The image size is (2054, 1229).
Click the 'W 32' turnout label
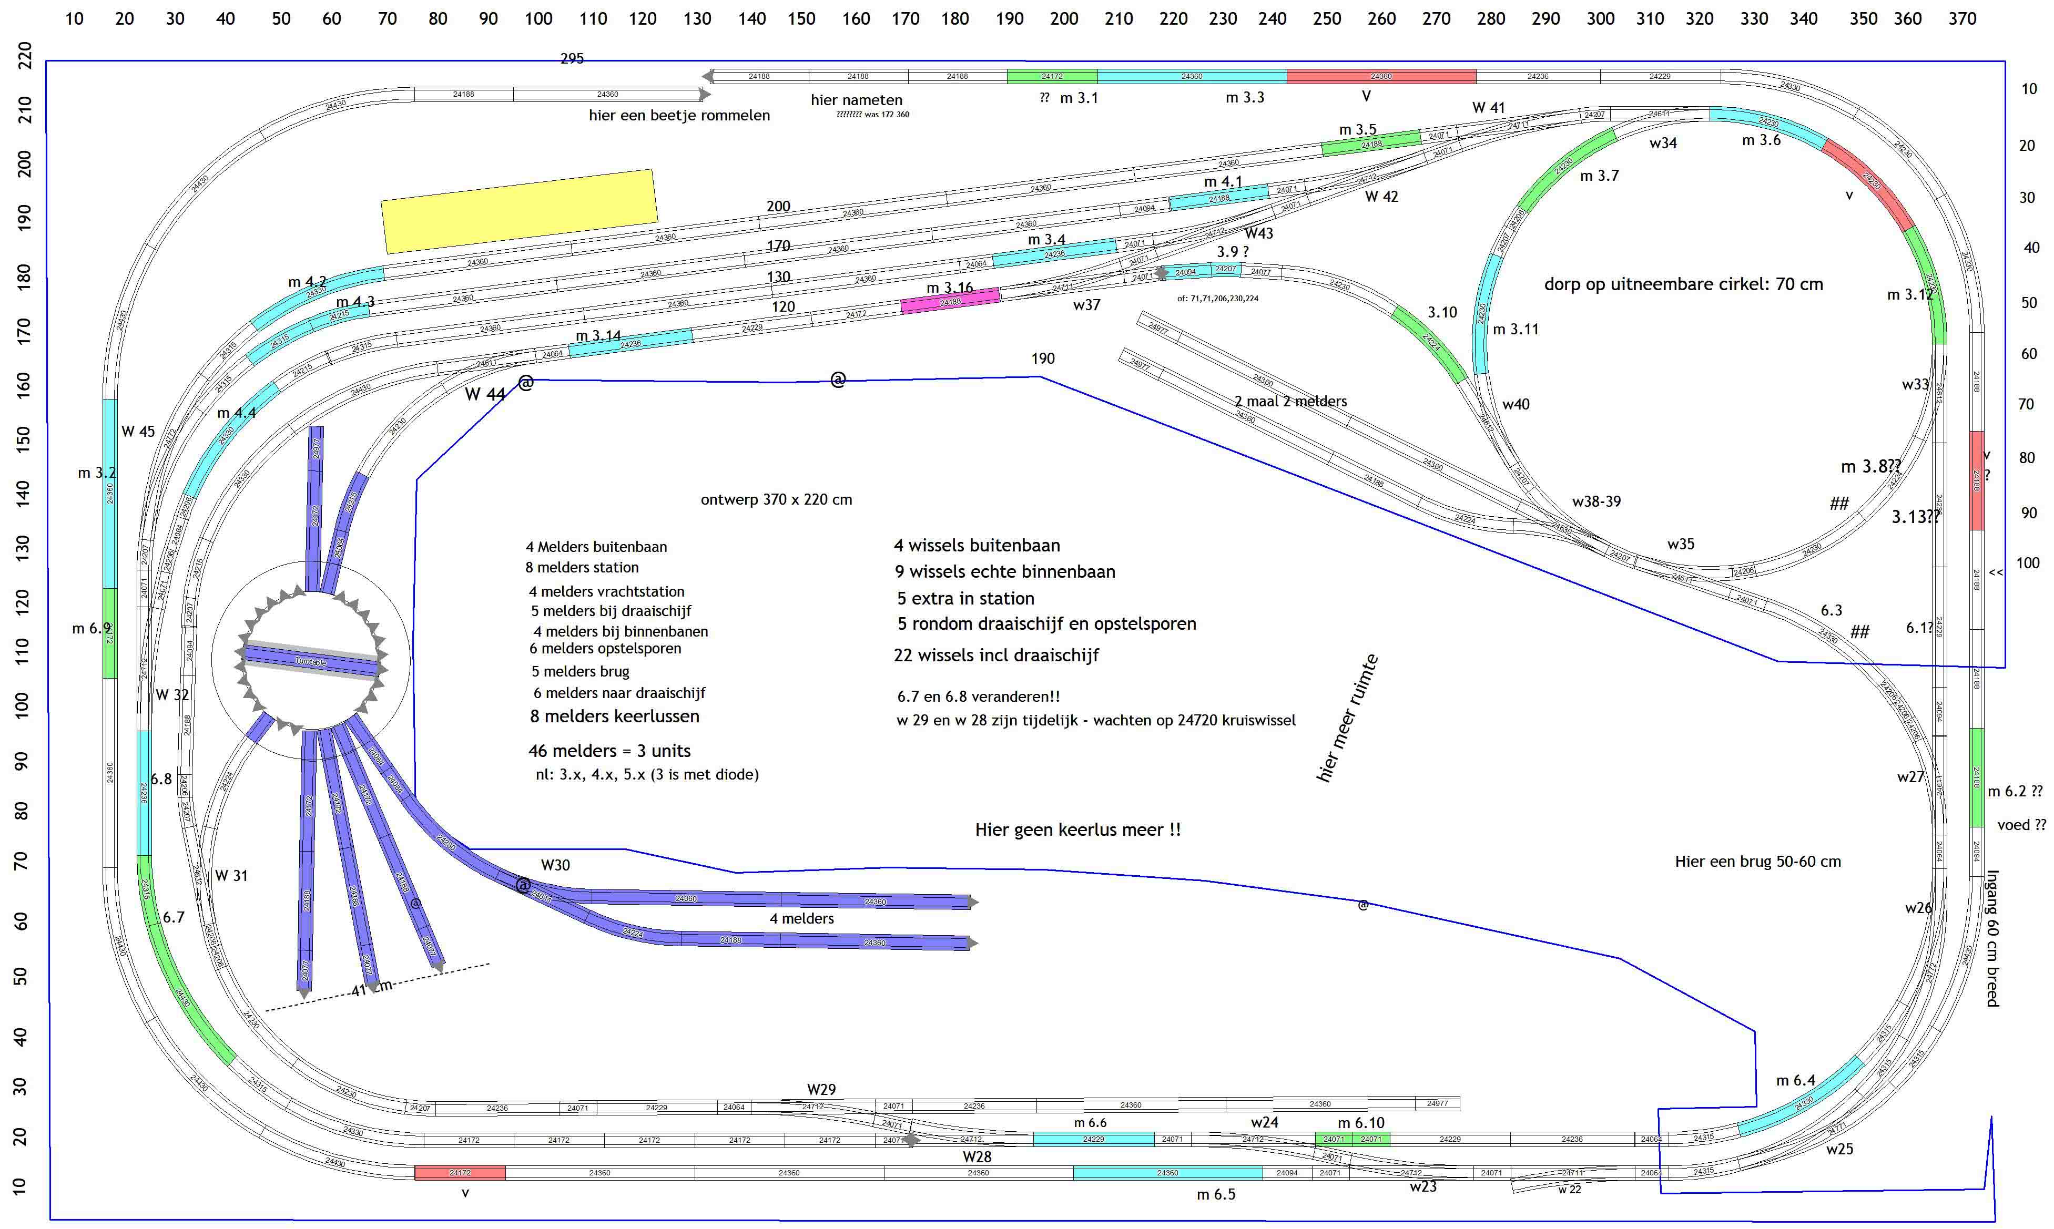click(171, 695)
